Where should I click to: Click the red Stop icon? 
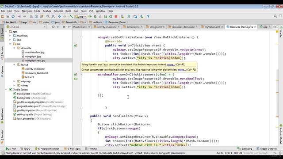point(116,16)
